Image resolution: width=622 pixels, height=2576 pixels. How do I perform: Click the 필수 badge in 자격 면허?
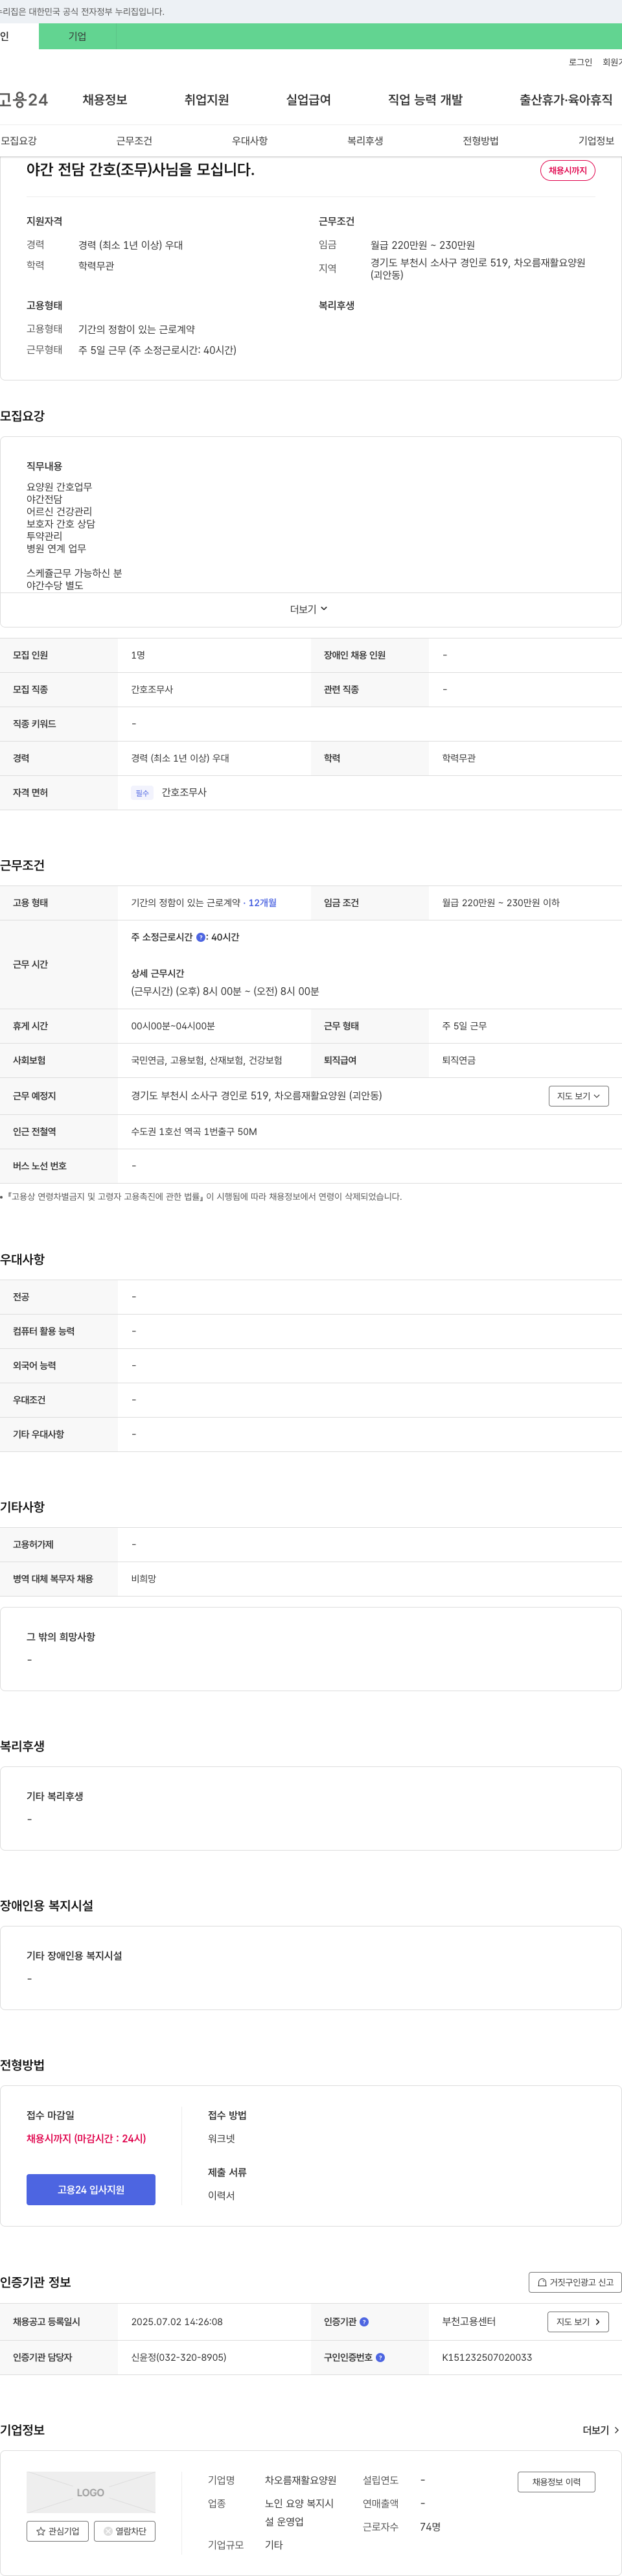coord(142,793)
